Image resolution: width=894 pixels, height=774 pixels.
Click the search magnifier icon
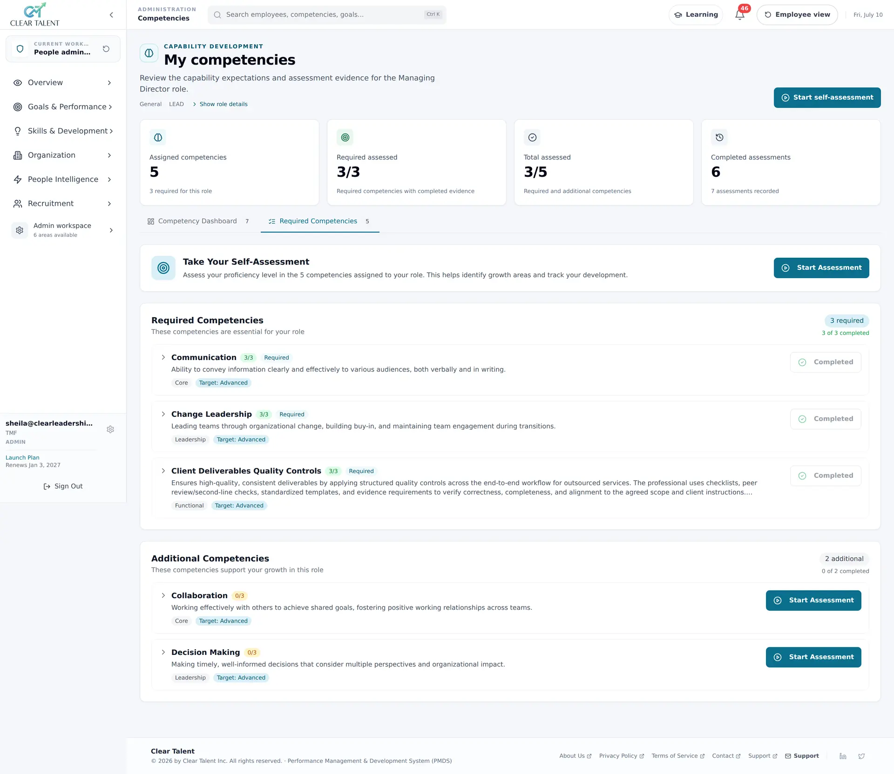[217, 15]
